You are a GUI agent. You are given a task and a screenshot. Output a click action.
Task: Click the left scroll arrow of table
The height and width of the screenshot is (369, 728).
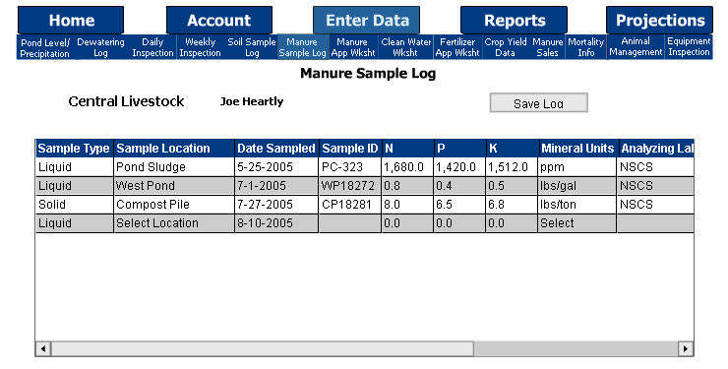pos(43,348)
